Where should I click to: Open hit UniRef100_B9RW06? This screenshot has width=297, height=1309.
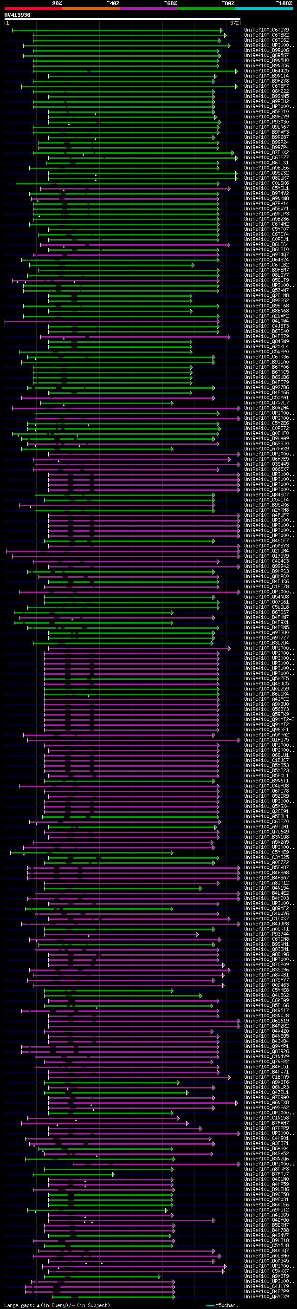[x=266, y=50]
